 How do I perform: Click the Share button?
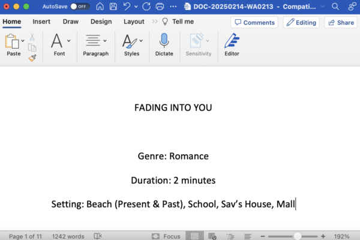(x=341, y=22)
